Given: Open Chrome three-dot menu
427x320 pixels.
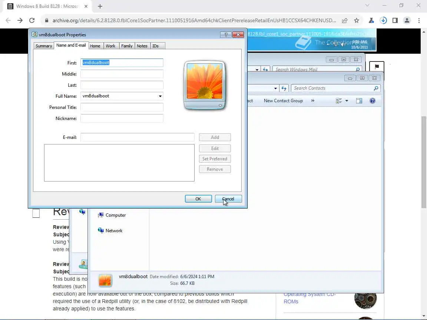Looking at the screenshot, I should pyautogui.click(x=419, y=20).
